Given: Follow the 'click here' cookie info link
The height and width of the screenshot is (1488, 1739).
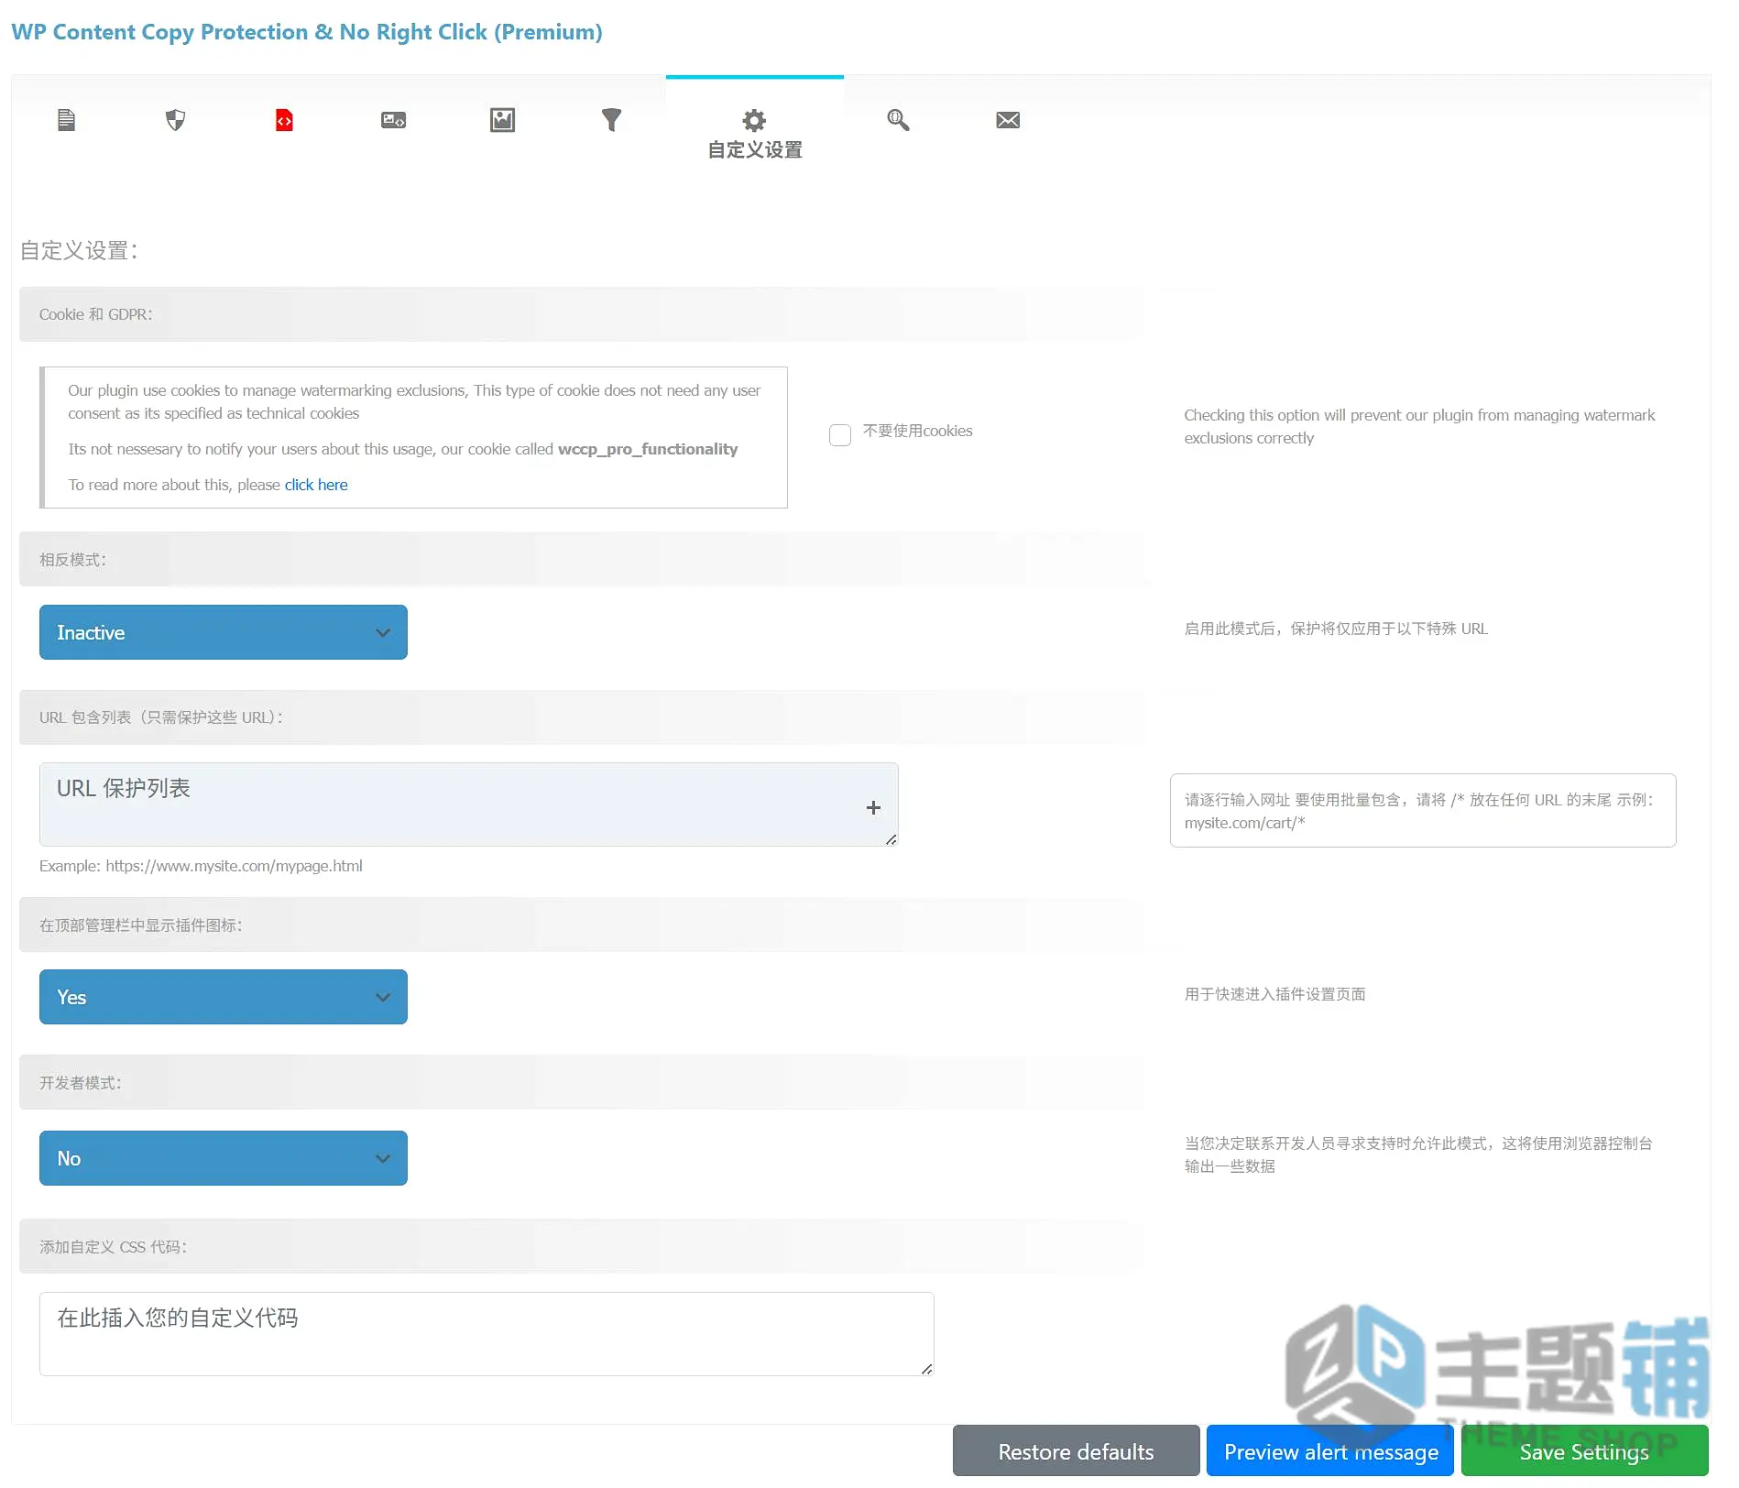Looking at the screenshot, I should 316,485.
